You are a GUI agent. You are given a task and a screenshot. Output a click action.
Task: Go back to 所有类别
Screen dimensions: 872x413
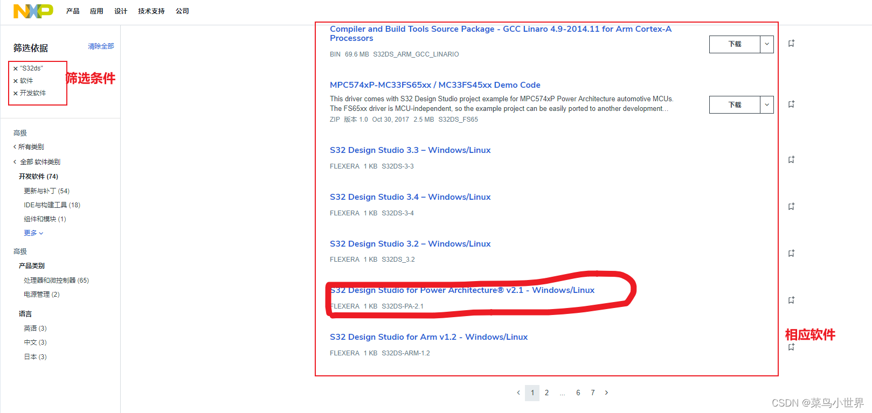[29, 147]
